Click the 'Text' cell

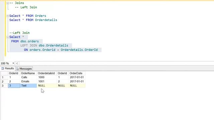(x=28, y=86)
